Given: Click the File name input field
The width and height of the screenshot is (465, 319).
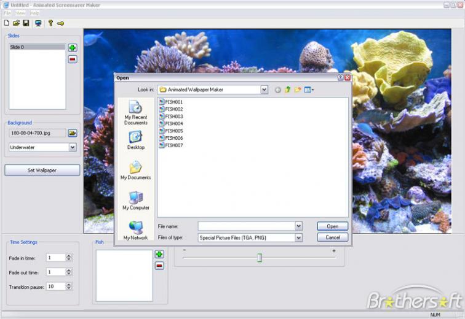Looking at the screenshot, I should pyautogui.click(x=247, y=226).
